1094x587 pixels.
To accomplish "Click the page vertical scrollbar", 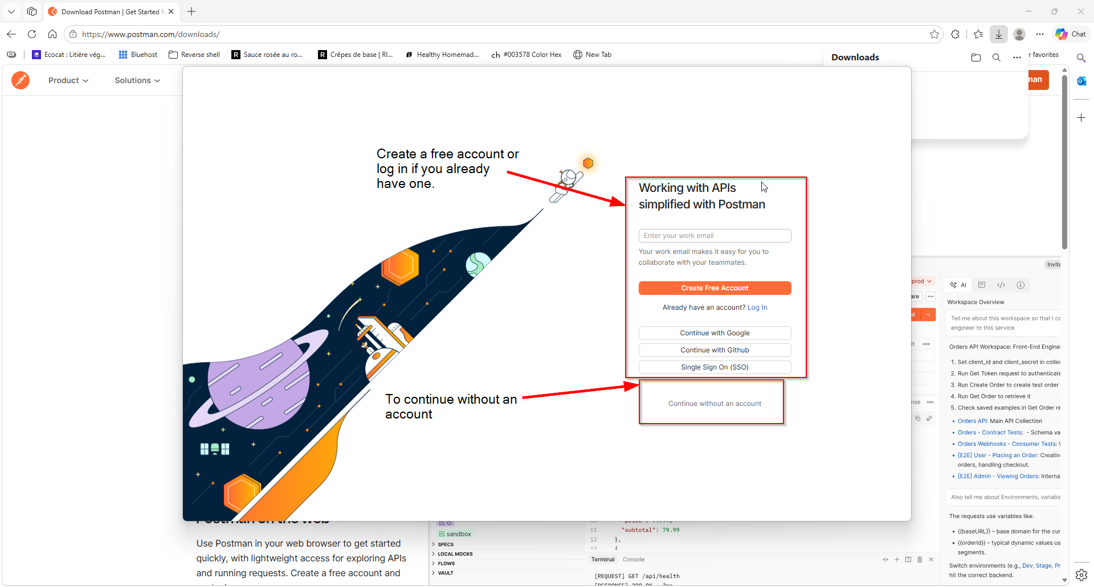I will pos(1064,162).
